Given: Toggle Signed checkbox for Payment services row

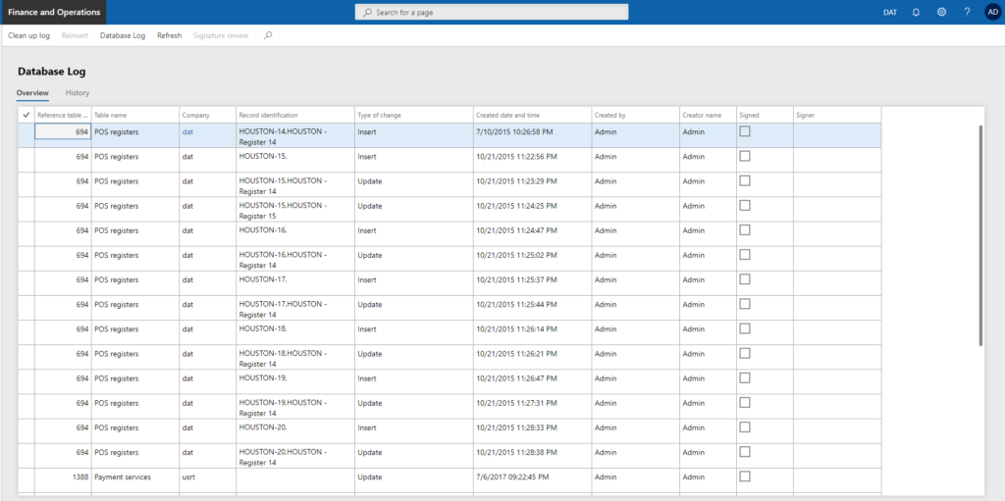Looking at the screenshot, I should (745, 476).
